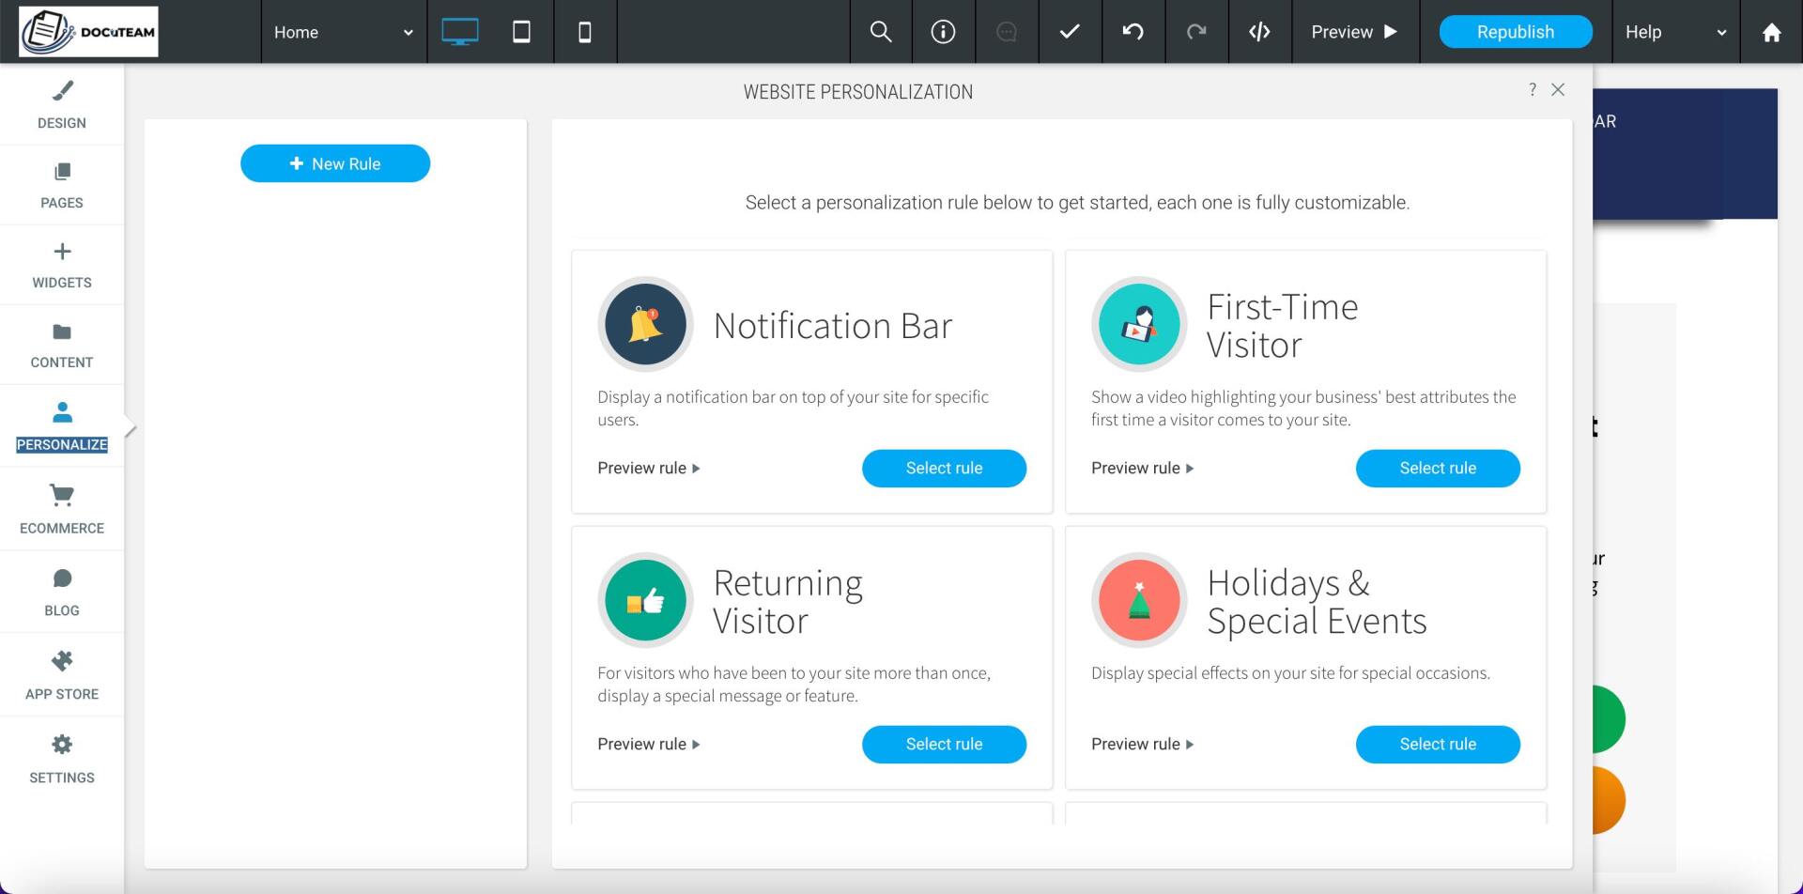Open the developer code editor icon
The height and width of the screenshot is (894, 1803).
tap(1259, 31)
